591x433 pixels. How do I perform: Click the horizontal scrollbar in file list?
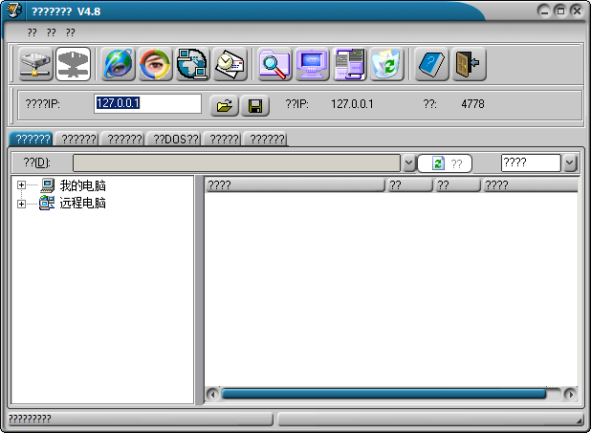pyautogui.click(x=383, y=393)
